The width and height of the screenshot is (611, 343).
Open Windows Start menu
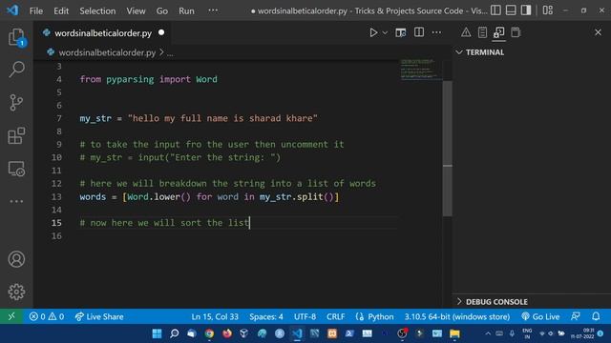[x=157, y=333]
